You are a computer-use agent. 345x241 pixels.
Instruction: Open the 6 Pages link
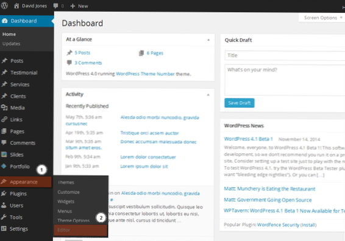[155, 53]
